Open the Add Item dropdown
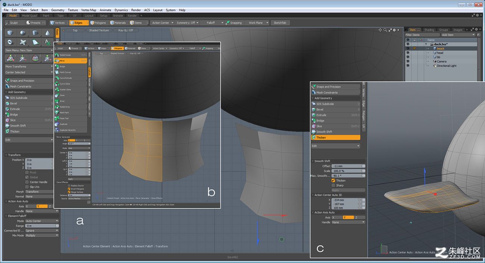The height and width of the screenshot is (263, 485). (x=458, y=35)
